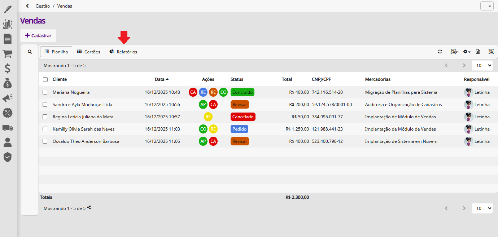The height and width of the screenshot is (237, 498).
Task: Click the share icon beside bottom record count
Action: [x=89, y=208]
